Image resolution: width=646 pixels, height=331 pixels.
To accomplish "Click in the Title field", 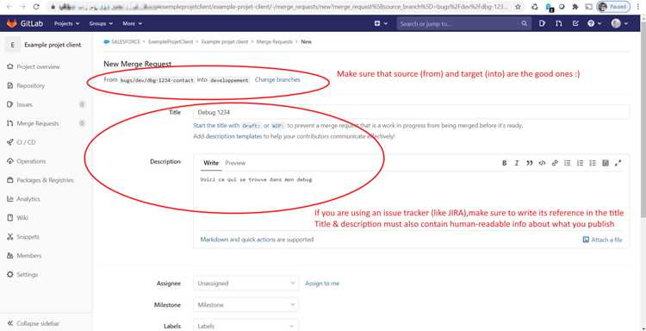I will (x=411, y=112).
